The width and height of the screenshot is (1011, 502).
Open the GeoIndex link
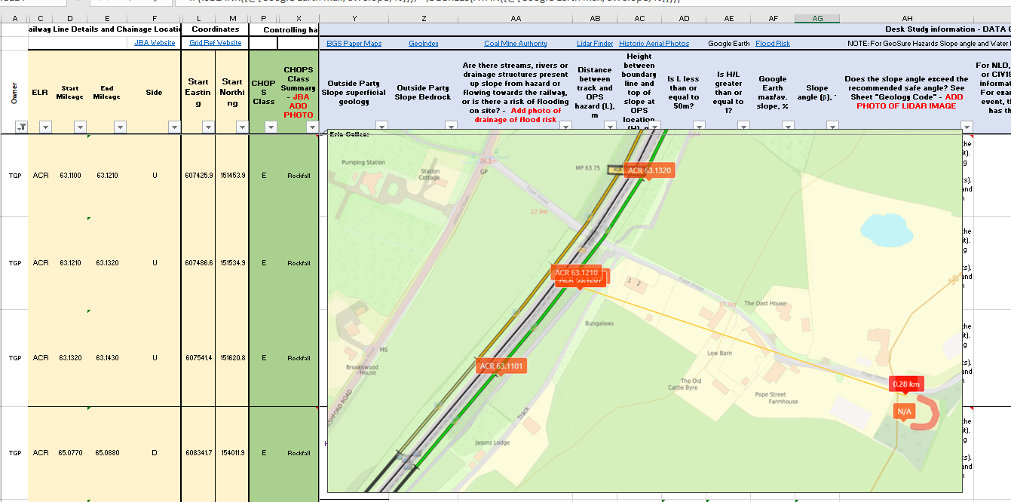tap(424, 44)
